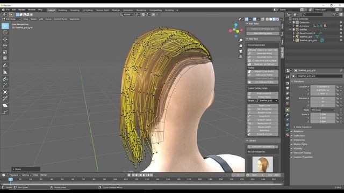The image size is (344, 193).
Task: Open the rotation Mode XYZ Euler dropdown
Action: 323,110
